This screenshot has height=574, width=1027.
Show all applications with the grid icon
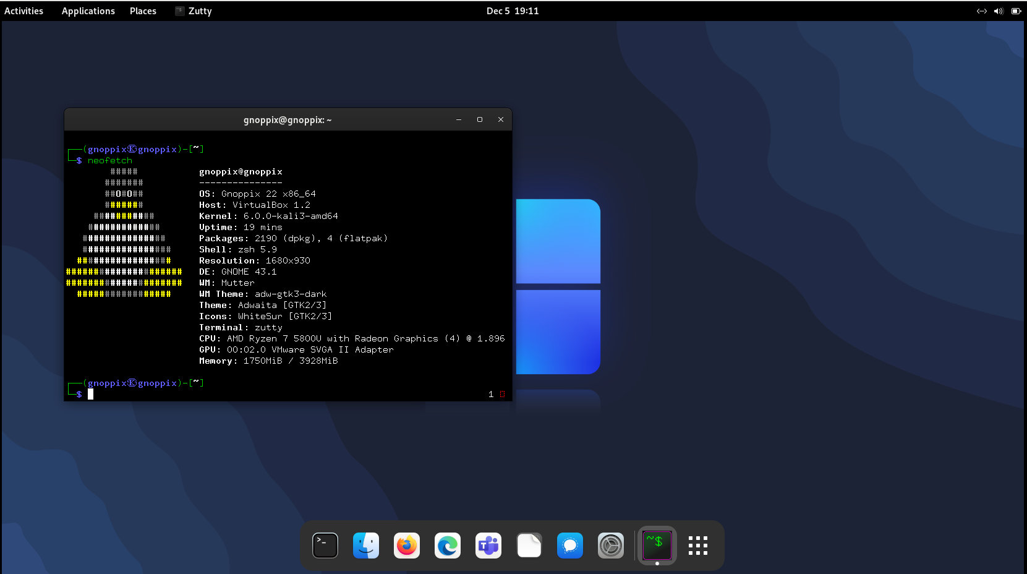697,546
